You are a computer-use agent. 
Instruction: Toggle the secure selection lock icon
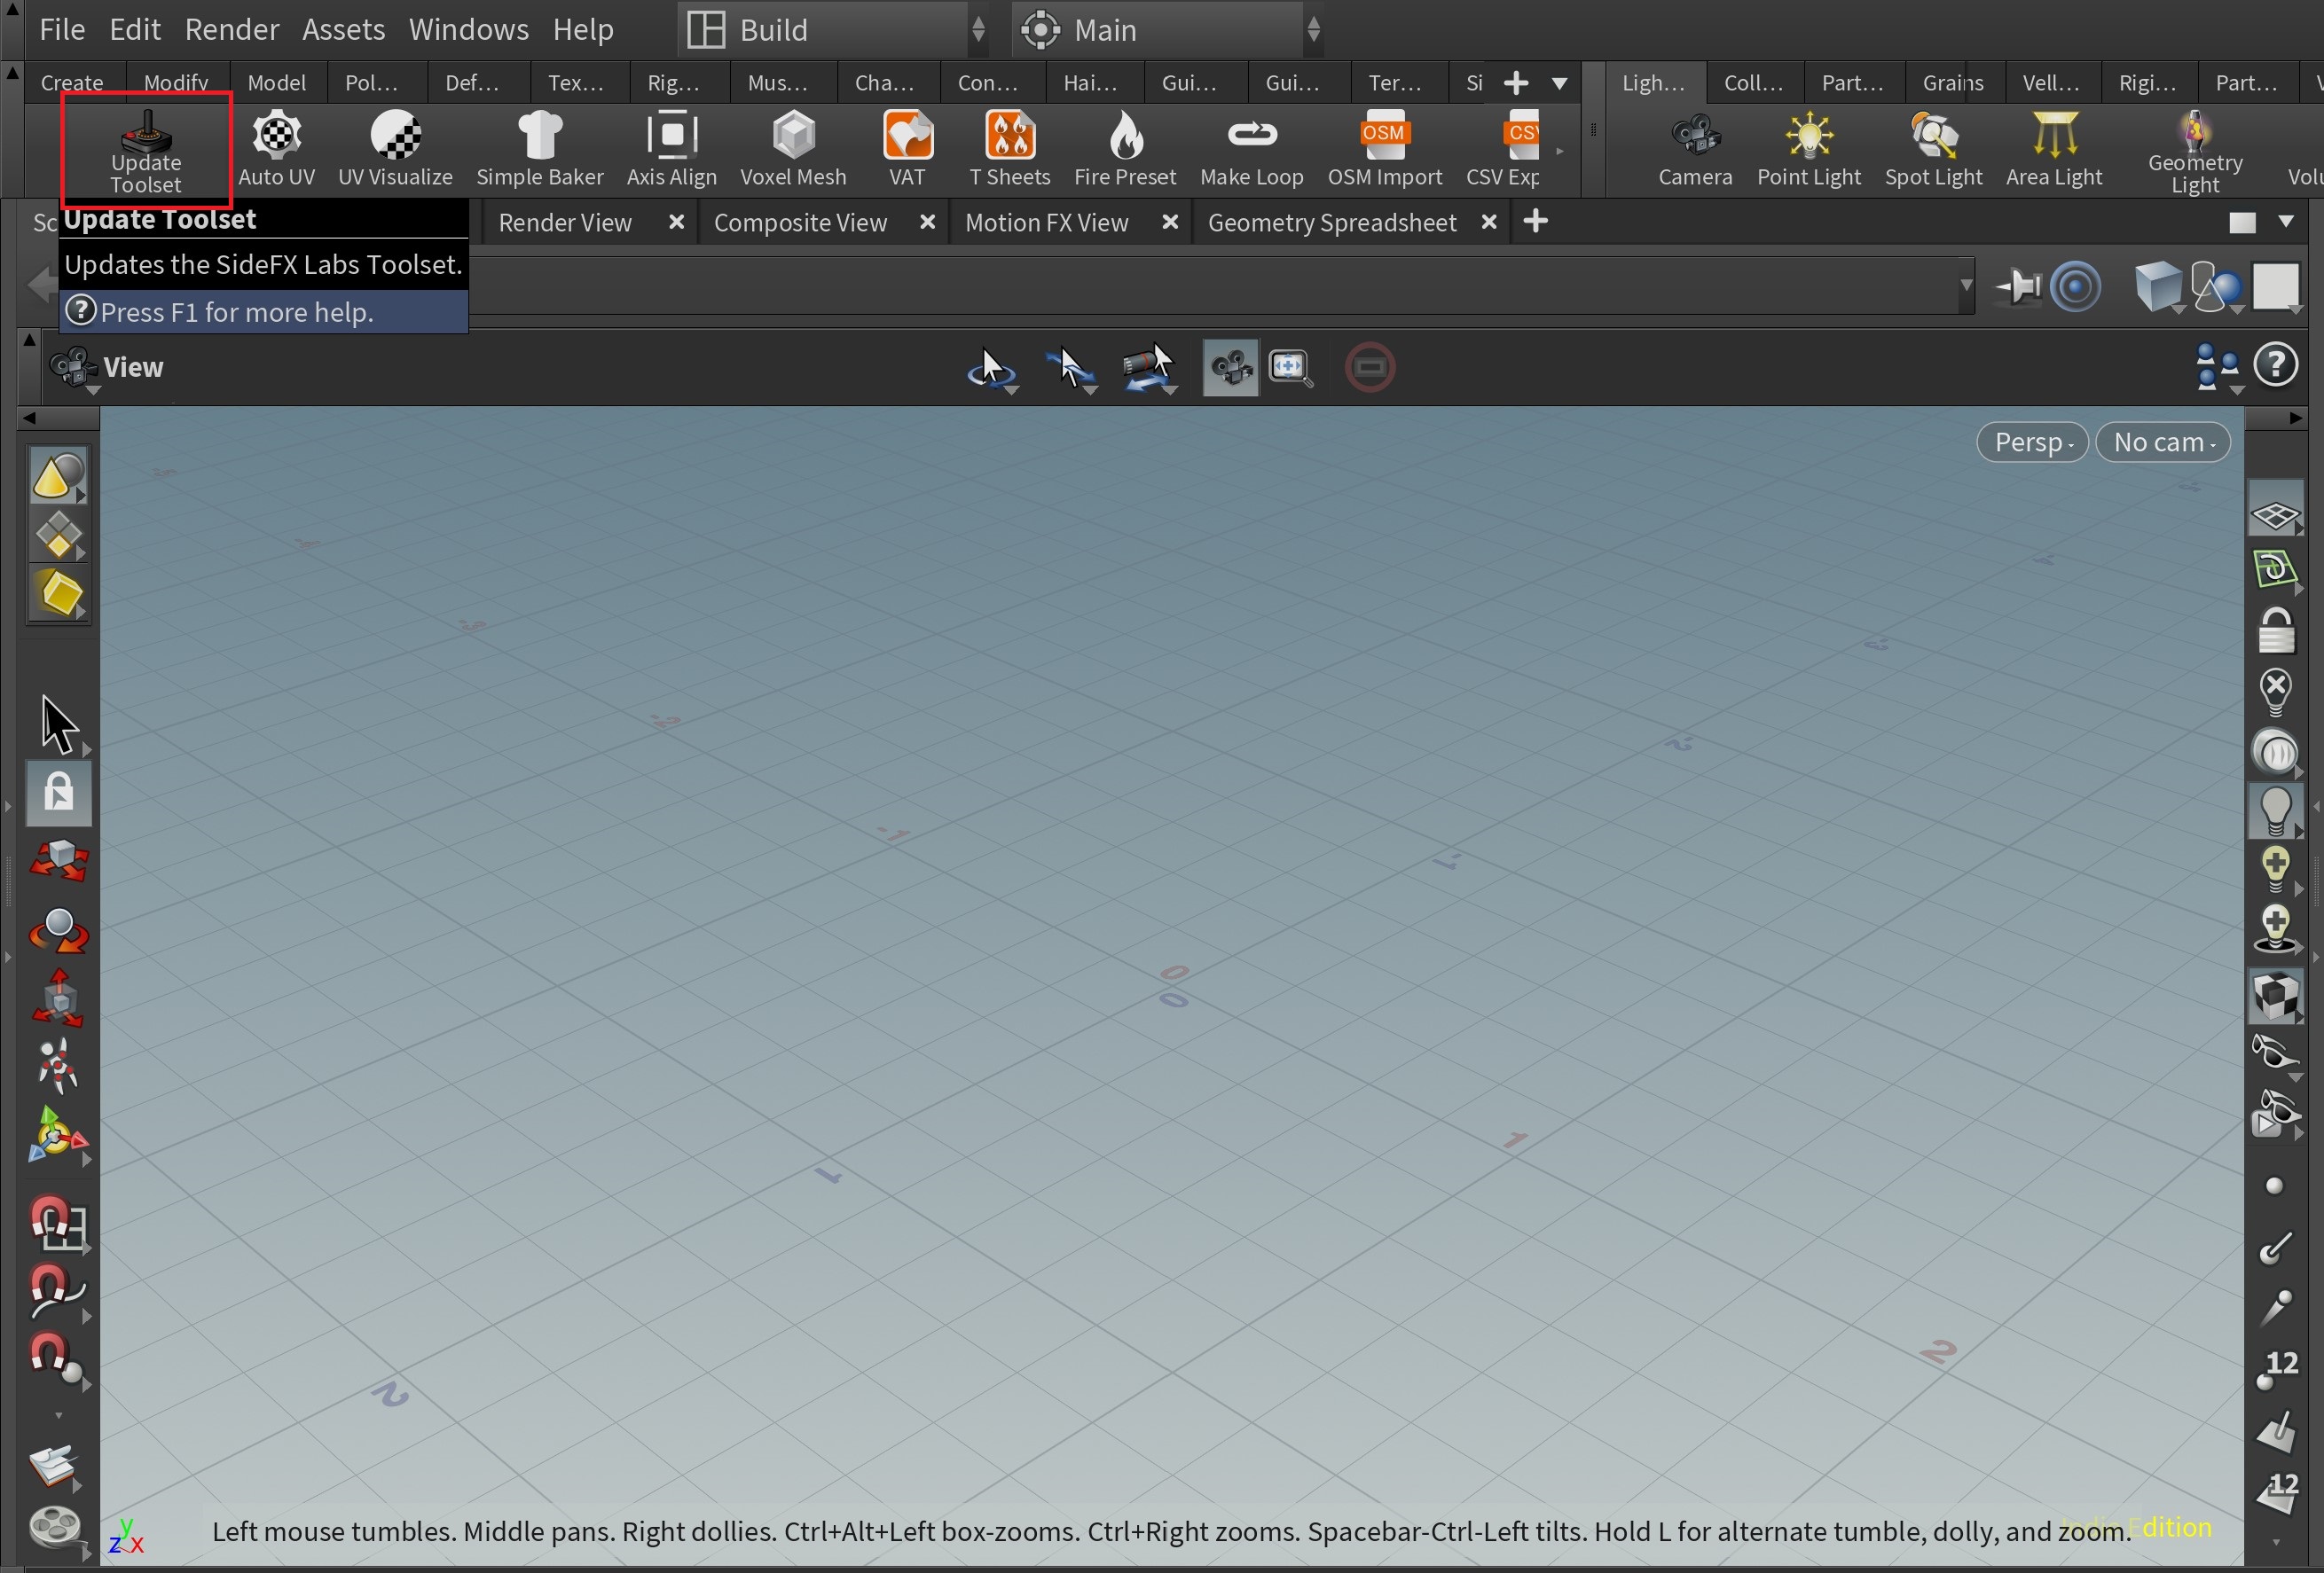(x=58, y=793)
